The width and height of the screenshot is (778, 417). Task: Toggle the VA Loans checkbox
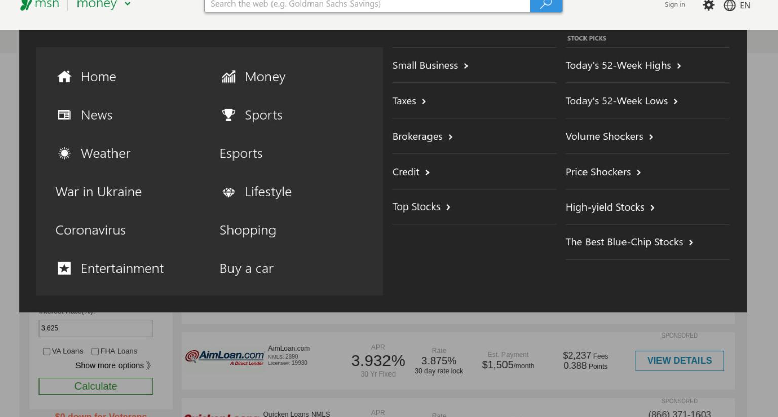[x=47, y=351]
